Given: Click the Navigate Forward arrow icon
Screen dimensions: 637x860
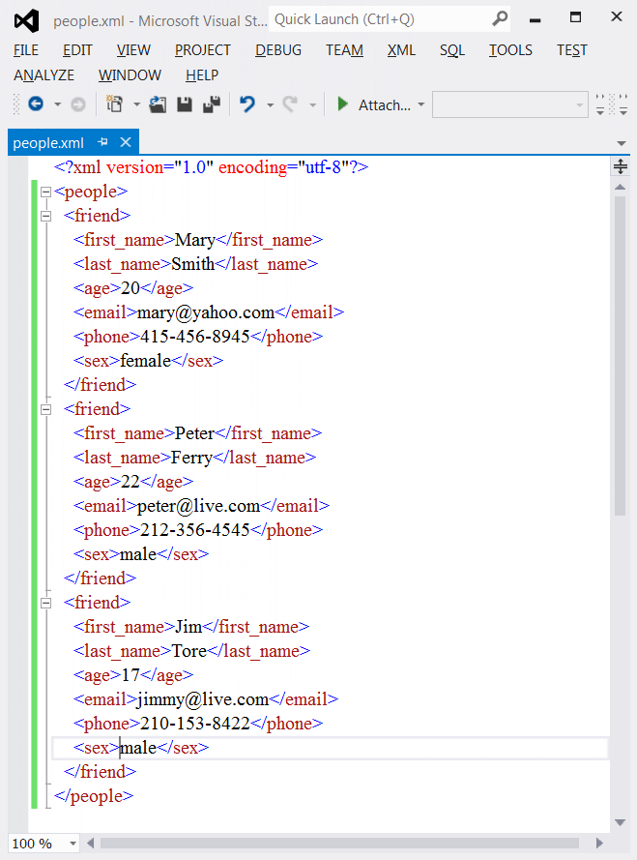Looking at the screenshot, I should tap(78, 104).
